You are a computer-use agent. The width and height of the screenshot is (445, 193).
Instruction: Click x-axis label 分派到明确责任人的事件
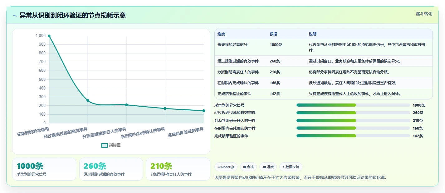click(105, 133)
